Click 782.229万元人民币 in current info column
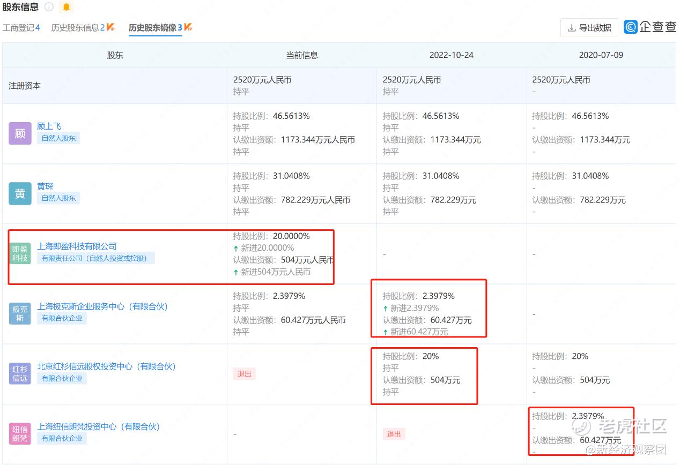The image size is (680, 465). point(315,200)
